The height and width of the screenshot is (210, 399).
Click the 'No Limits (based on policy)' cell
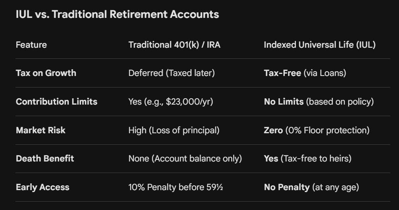(x=319, y=101)
